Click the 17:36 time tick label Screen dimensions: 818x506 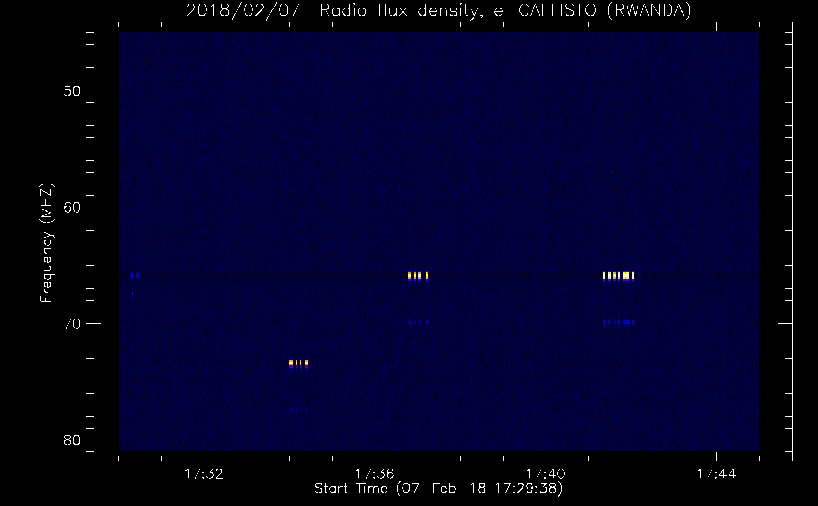coord(375,474)
